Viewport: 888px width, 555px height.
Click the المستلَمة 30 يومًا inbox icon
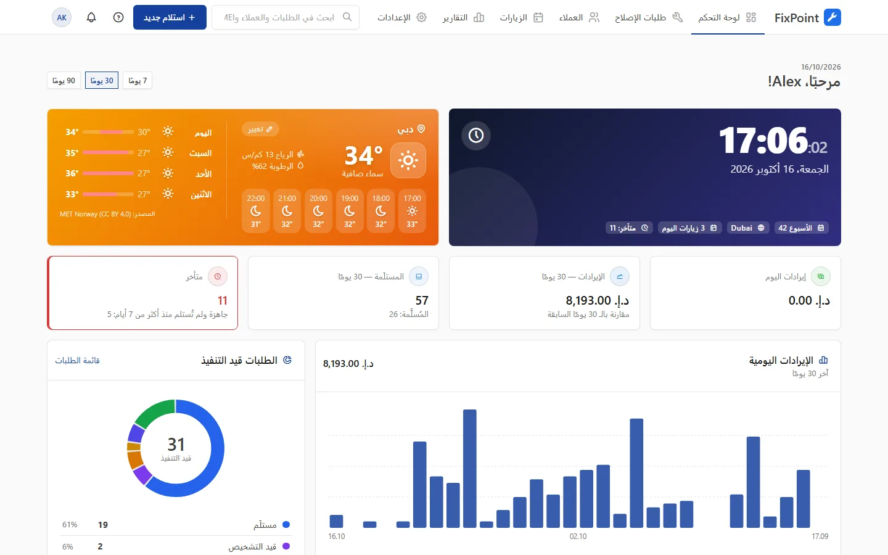[419, 276]
